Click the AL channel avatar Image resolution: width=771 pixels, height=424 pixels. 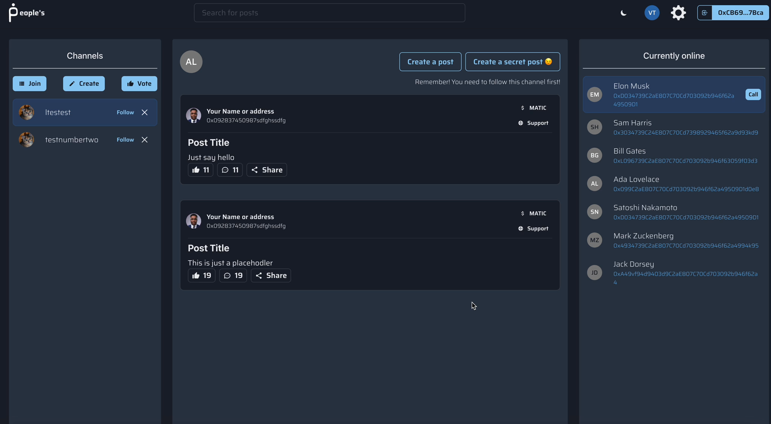click(191, 62)
